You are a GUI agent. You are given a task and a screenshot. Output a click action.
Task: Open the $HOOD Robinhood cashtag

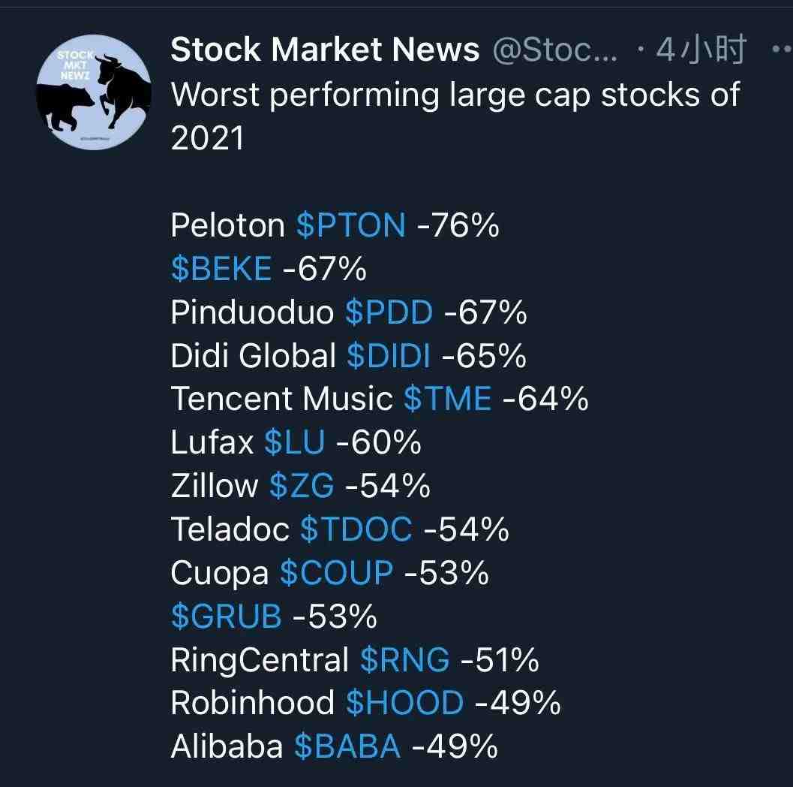click(x=404, y=703)
